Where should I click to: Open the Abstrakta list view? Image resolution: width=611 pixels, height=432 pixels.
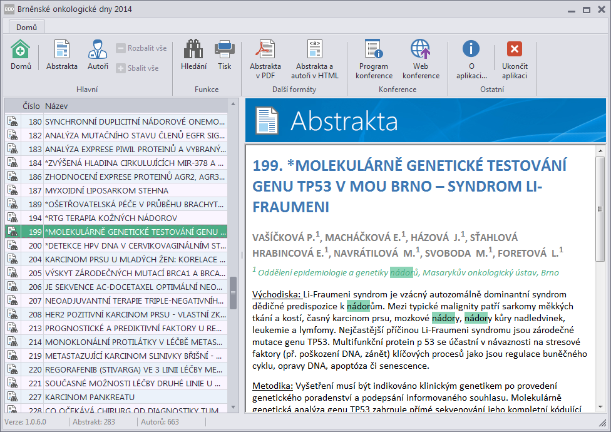[61, 54]
